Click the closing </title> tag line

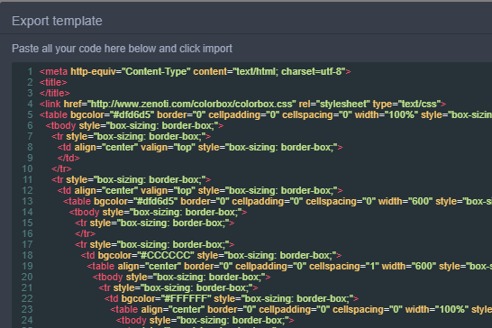[x=54, y=93]
